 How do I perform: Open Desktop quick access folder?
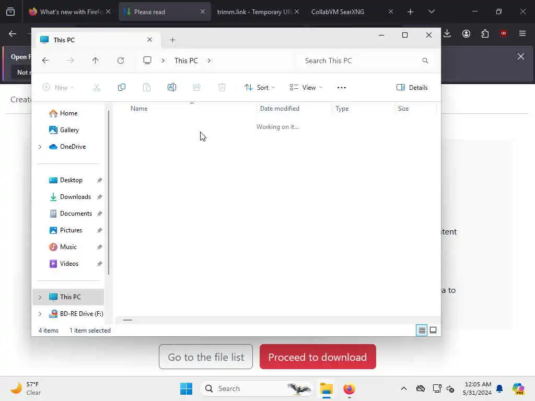[x=68, y=180]
